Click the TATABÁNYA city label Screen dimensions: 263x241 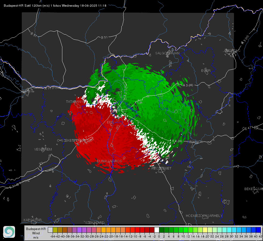tap(75, 101)
